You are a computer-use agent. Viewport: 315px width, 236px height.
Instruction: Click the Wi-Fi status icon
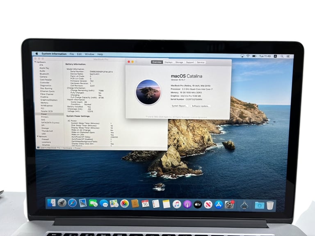pyautogui.click(x=248, y=56)
